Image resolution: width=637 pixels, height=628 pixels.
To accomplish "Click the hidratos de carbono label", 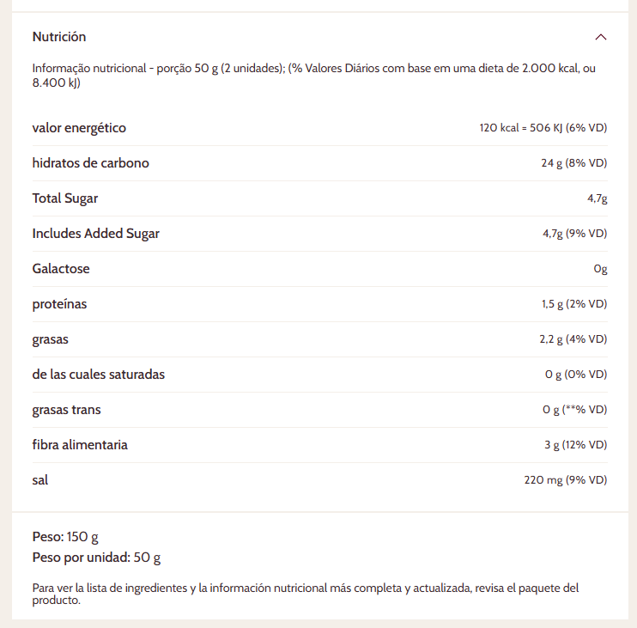I will pyautogui.click(x=90, y=163).
